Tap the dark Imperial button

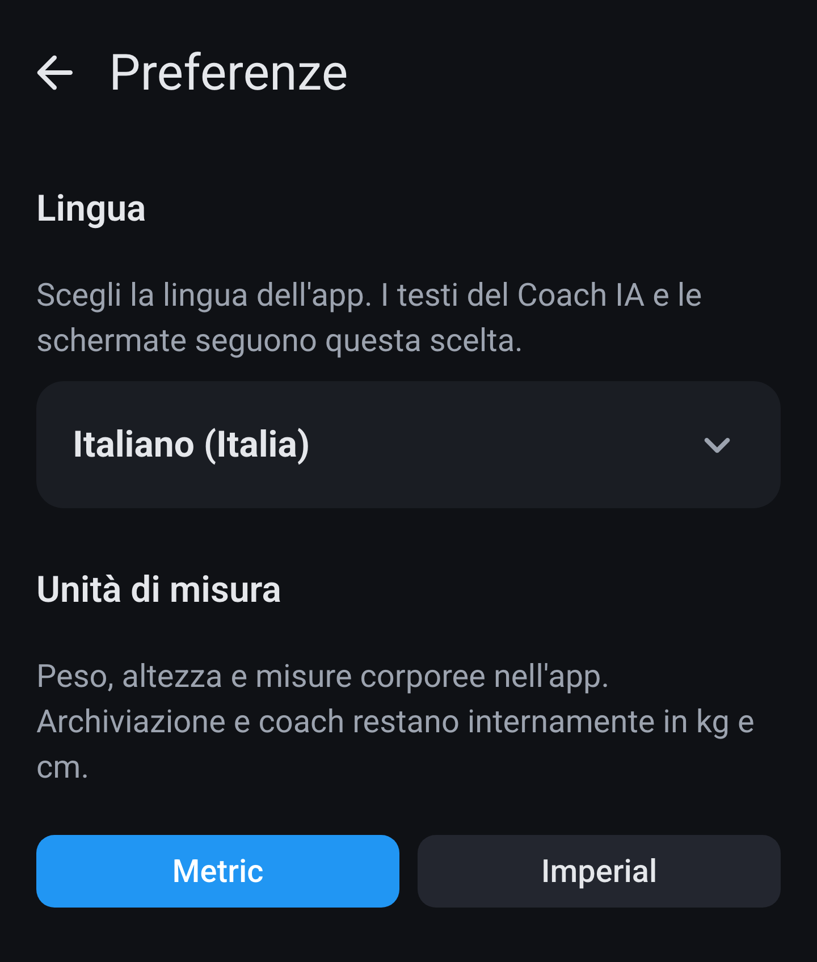pyautogui.click(x=599, y=871)
